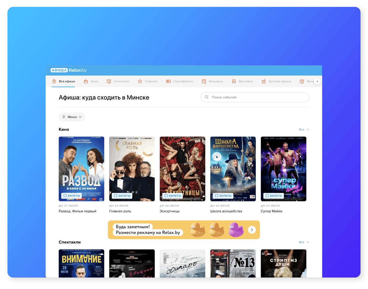This screenshot has width=368, height=289.
Task: Click the title Школа волшебства
Action: [x=226, y=211]
